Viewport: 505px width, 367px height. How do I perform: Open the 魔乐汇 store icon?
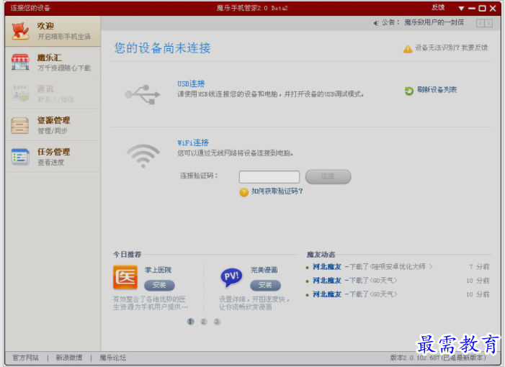tap(20, 62)
